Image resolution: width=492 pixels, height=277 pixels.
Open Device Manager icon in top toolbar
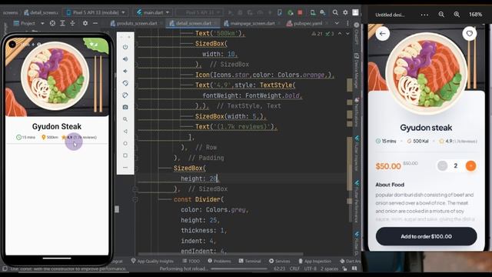click(x=313, y=12)
